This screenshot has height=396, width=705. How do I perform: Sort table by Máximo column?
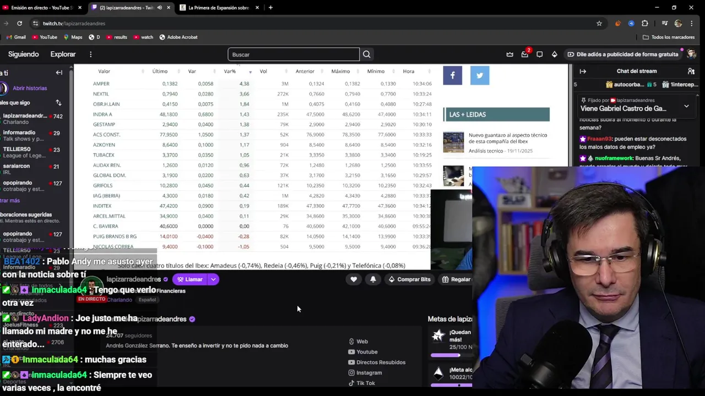pyautogui.click(x=340, y=71)
